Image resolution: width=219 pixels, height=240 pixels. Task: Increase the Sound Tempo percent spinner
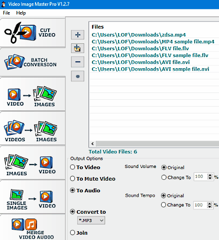coord(210,203)
